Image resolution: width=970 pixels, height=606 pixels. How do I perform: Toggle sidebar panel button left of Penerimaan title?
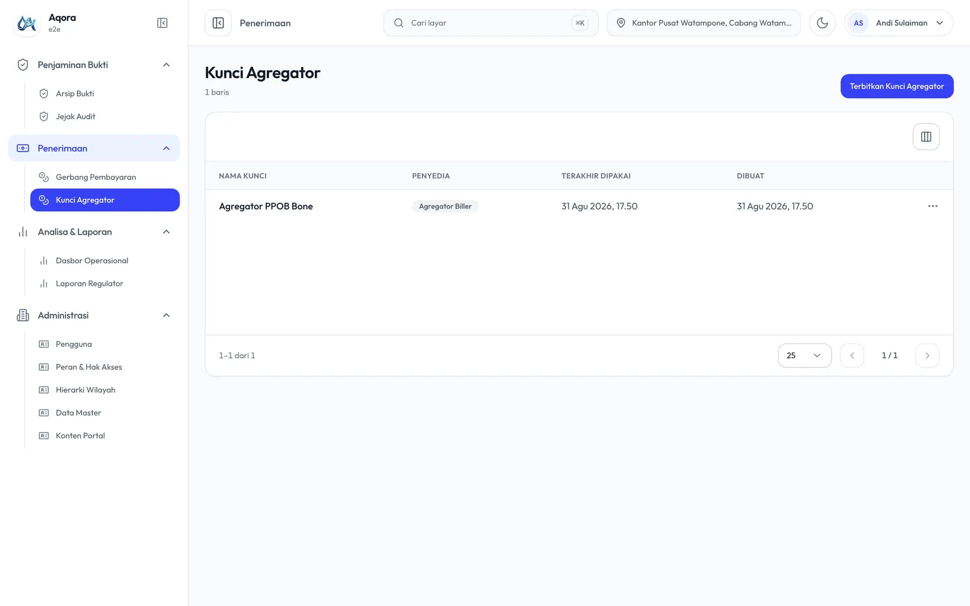218,23
